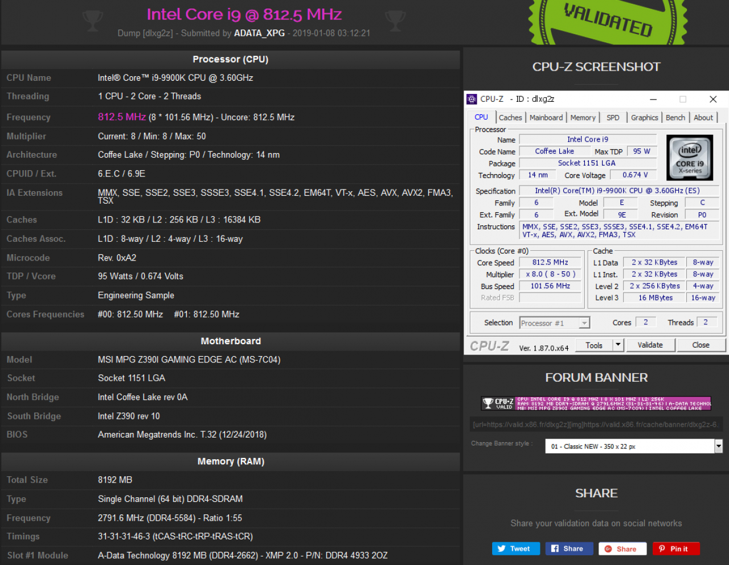Click the Pinterest icon on Pin it button
729x565 pixels.
click(662, 548)
